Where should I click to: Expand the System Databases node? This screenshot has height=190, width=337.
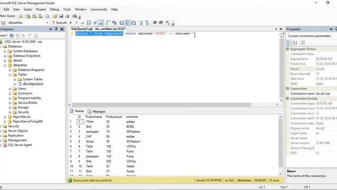pos(5,51)
